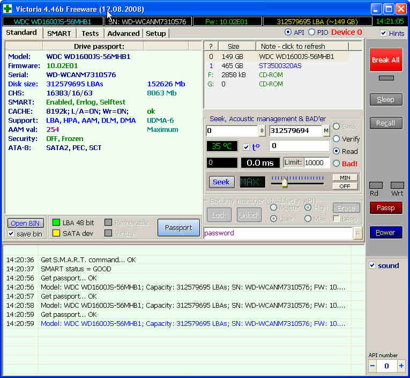Select device 1 ST3500320AS row
410x378 pixels.
tap(277, 65)
